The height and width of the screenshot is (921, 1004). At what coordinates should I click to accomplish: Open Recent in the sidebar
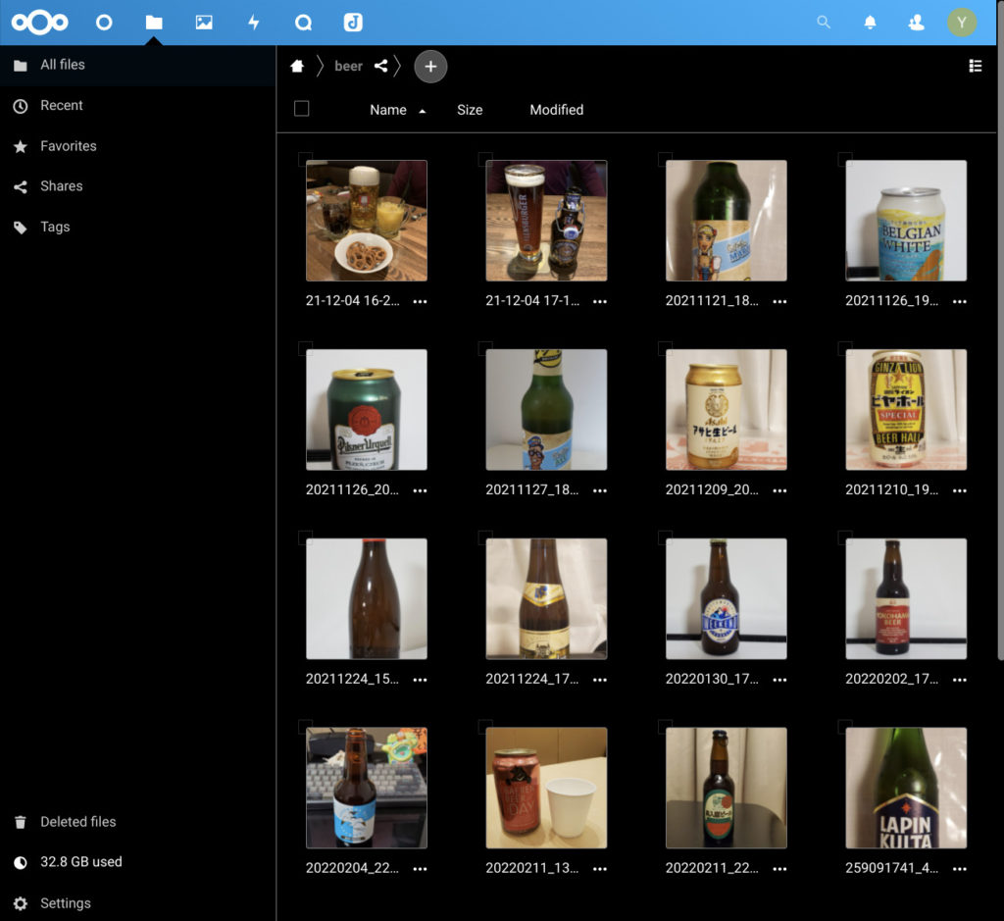137,106
